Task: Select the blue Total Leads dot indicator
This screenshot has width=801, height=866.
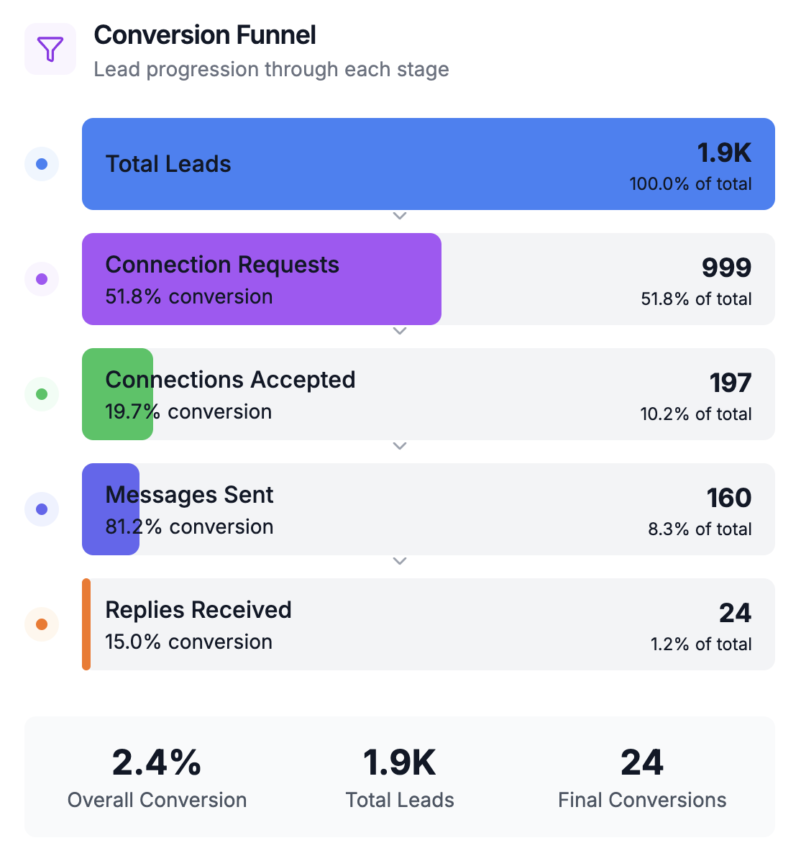Action: pyautogui.click(x=42, y=164)
